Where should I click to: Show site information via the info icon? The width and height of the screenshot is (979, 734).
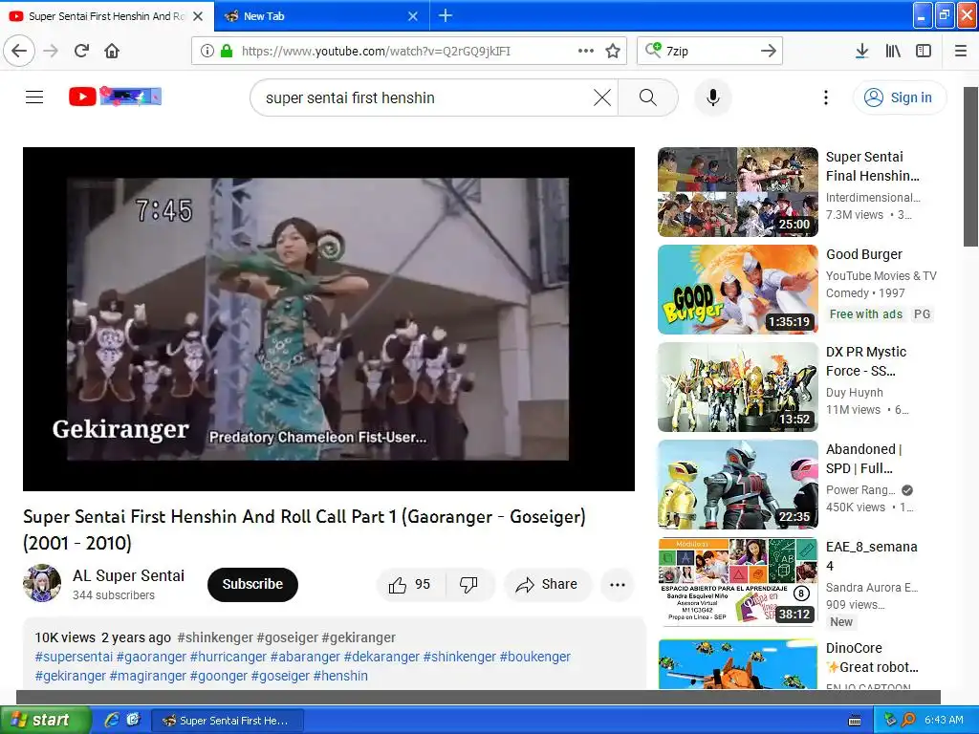(x=207, y=51)
